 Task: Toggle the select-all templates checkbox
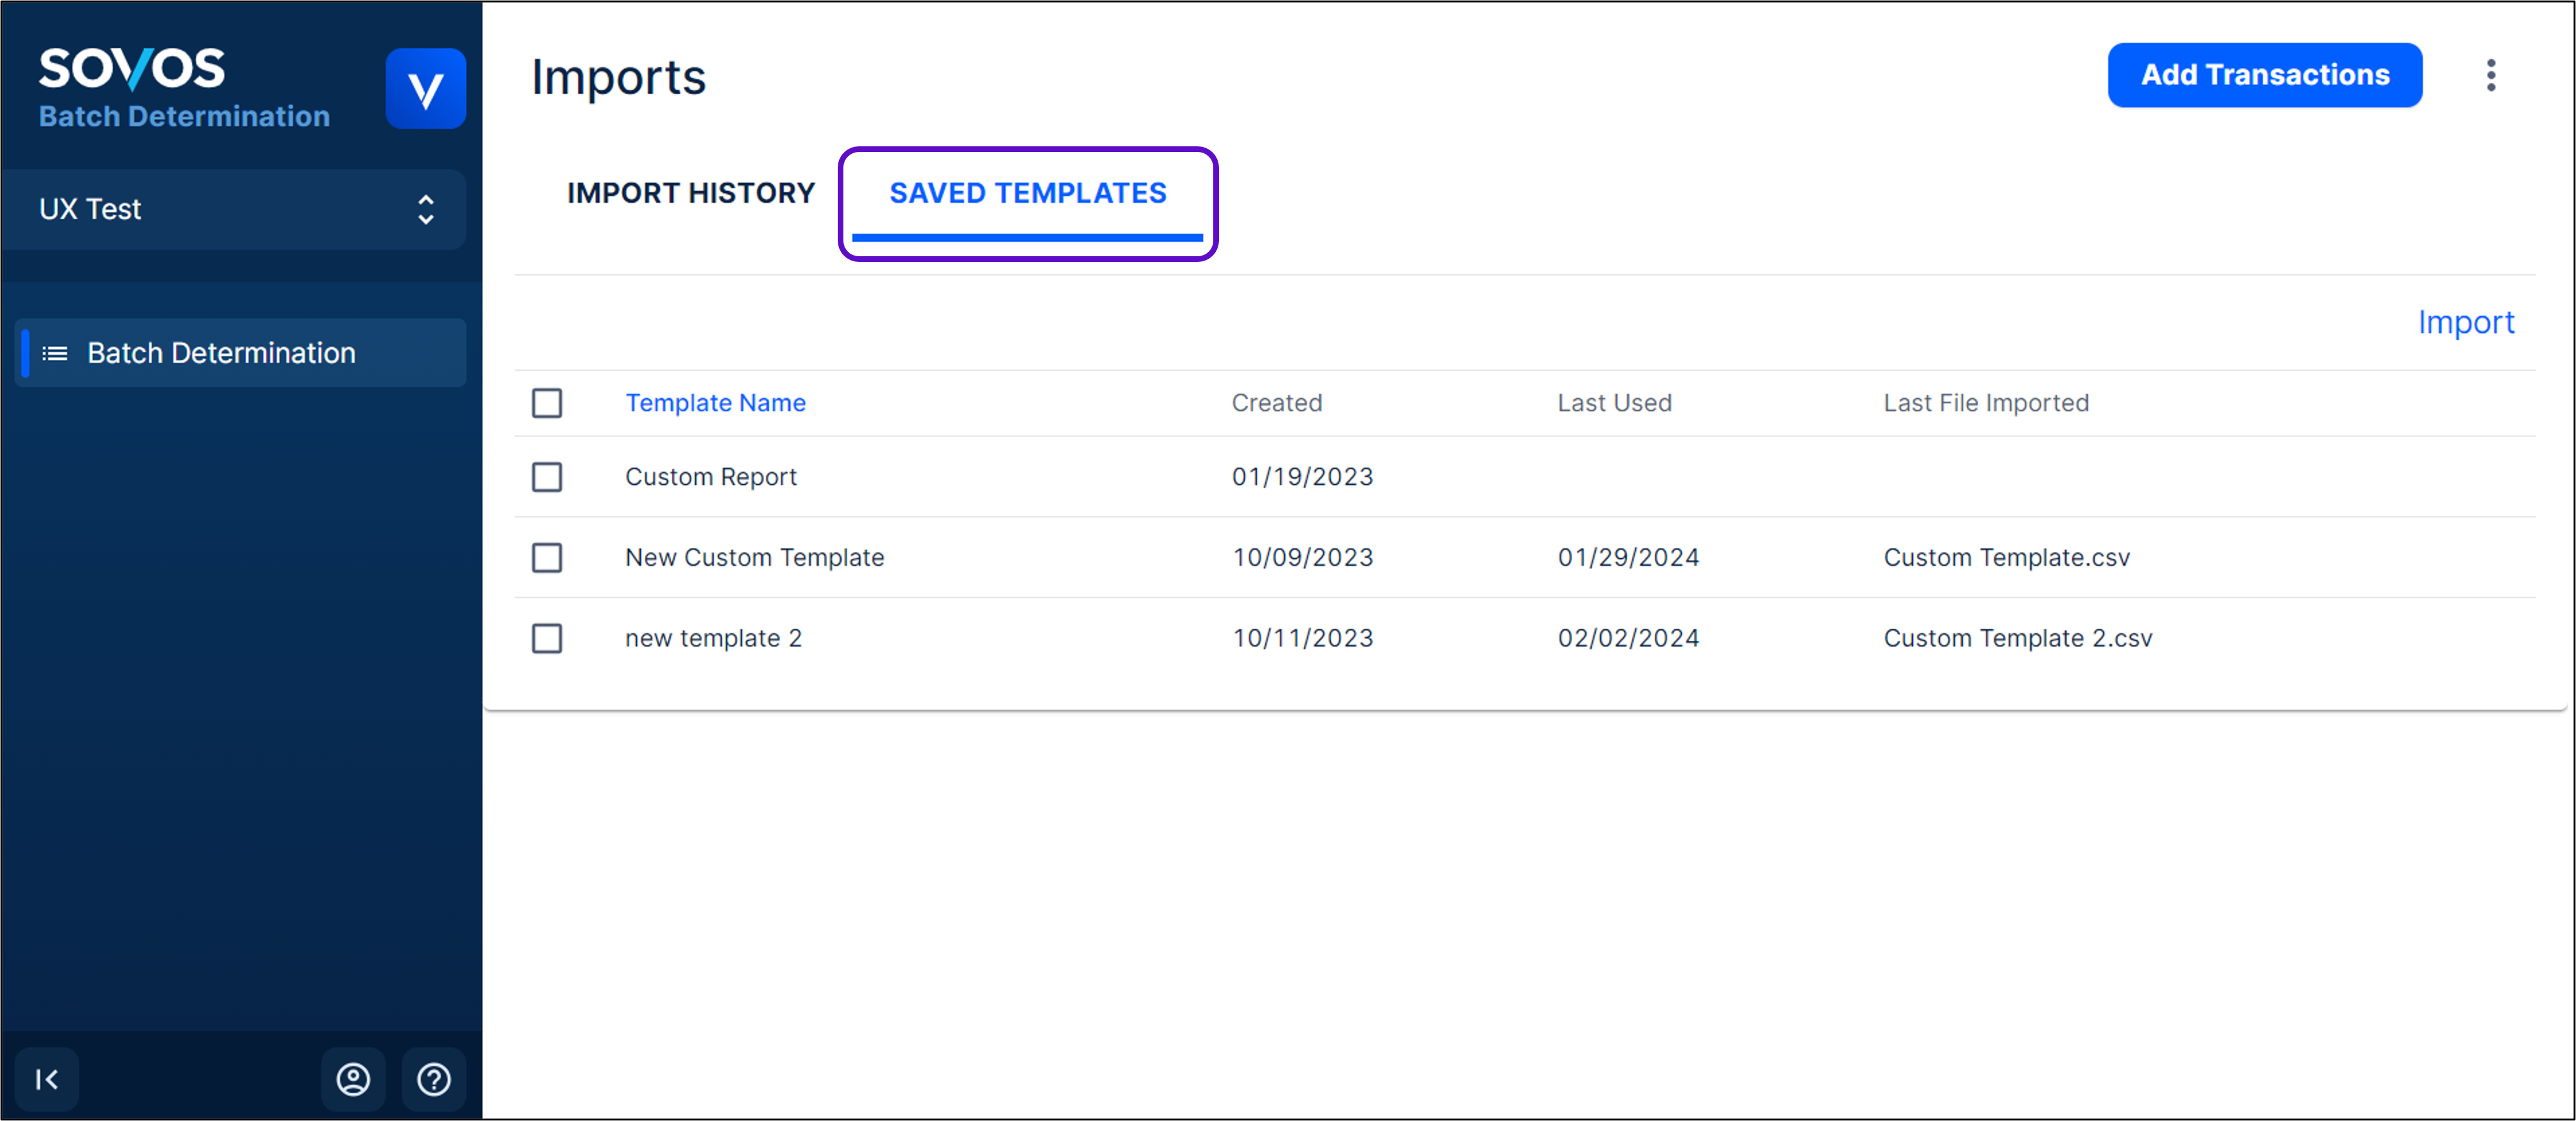547,403
